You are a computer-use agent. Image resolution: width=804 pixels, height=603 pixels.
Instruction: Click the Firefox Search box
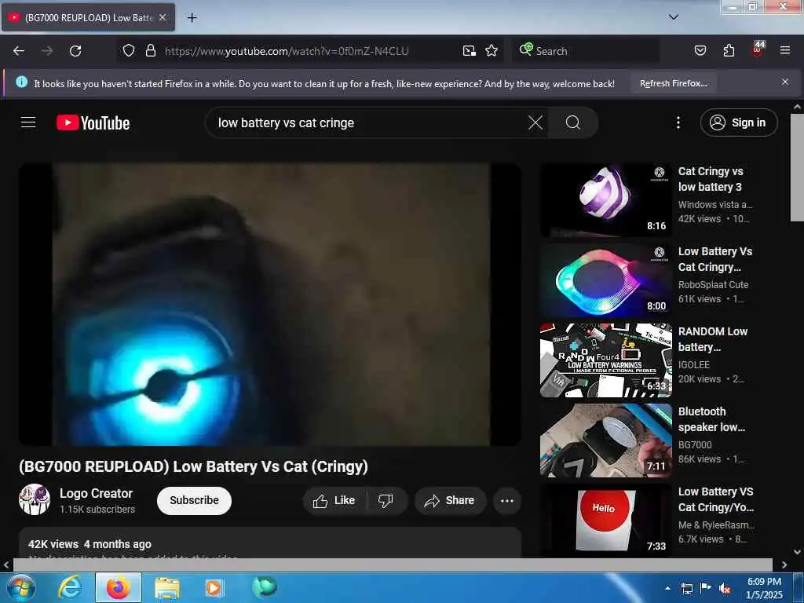pyautogui.click(x=584, y=51)
